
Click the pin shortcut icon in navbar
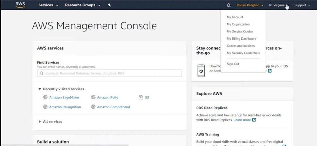pos(109,5)
